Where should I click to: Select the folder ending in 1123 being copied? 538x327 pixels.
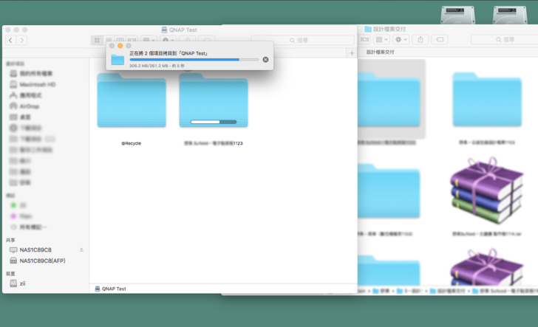pyautogui.click(x=214, y=100)
